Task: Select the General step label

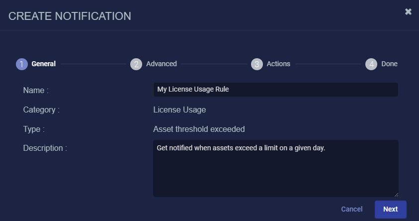Action: click(44, 64)
